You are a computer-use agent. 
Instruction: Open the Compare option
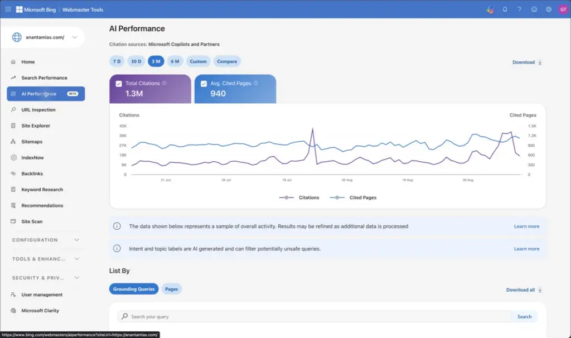coord(227,61)
